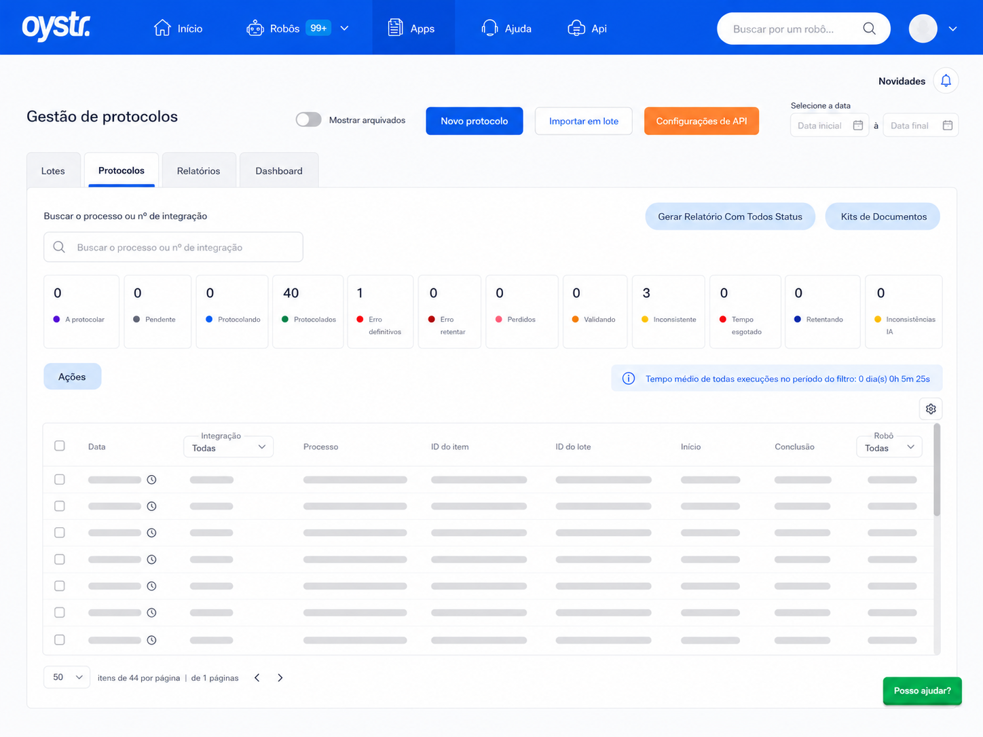Click the clock icon in first table row
Viewport: 983px width, 737px height.
pyautogui.click(x=151, y=480)
